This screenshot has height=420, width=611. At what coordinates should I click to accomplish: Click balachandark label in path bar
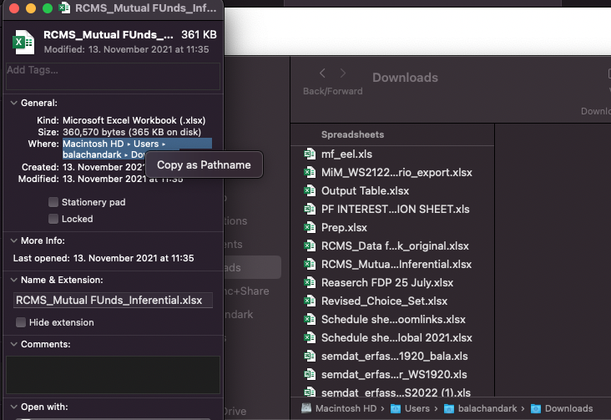point(487,408)
